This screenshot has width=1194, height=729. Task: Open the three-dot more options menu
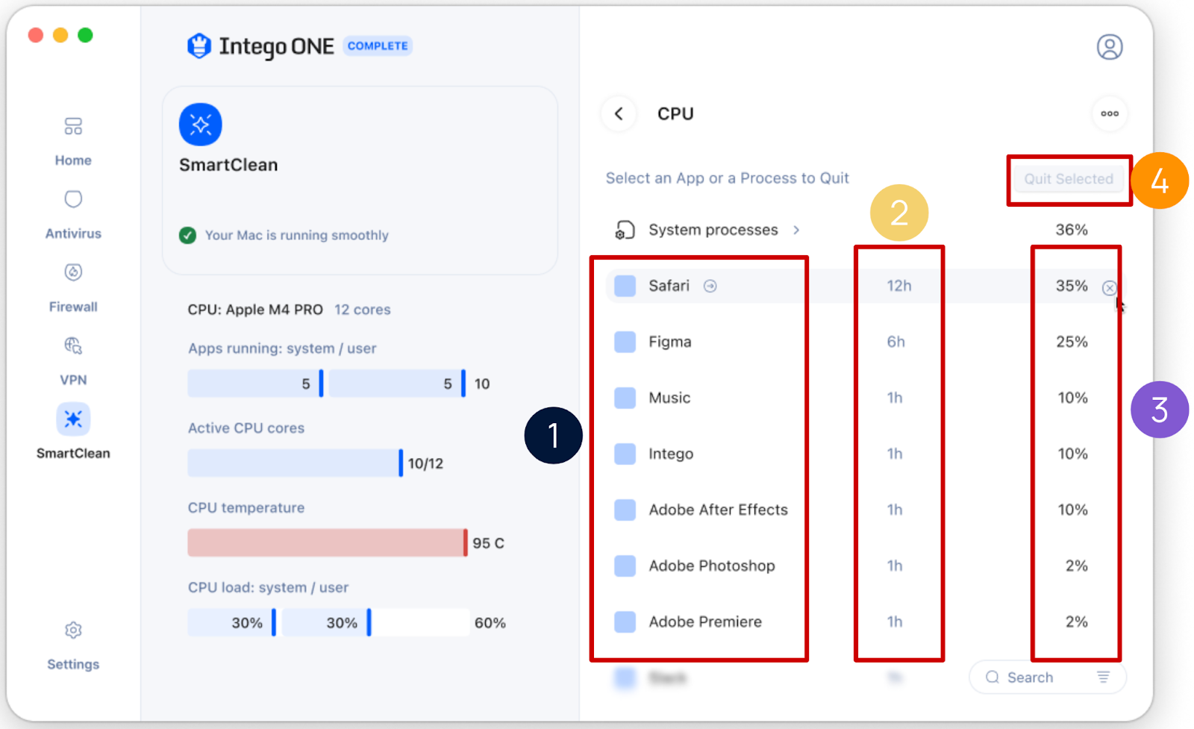1110,113
